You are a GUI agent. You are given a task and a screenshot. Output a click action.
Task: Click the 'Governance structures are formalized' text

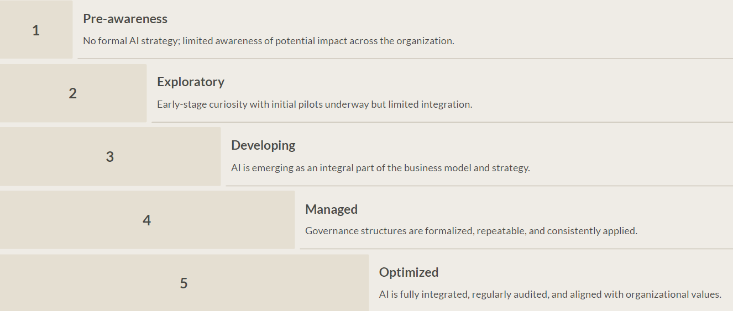[471, 231]
